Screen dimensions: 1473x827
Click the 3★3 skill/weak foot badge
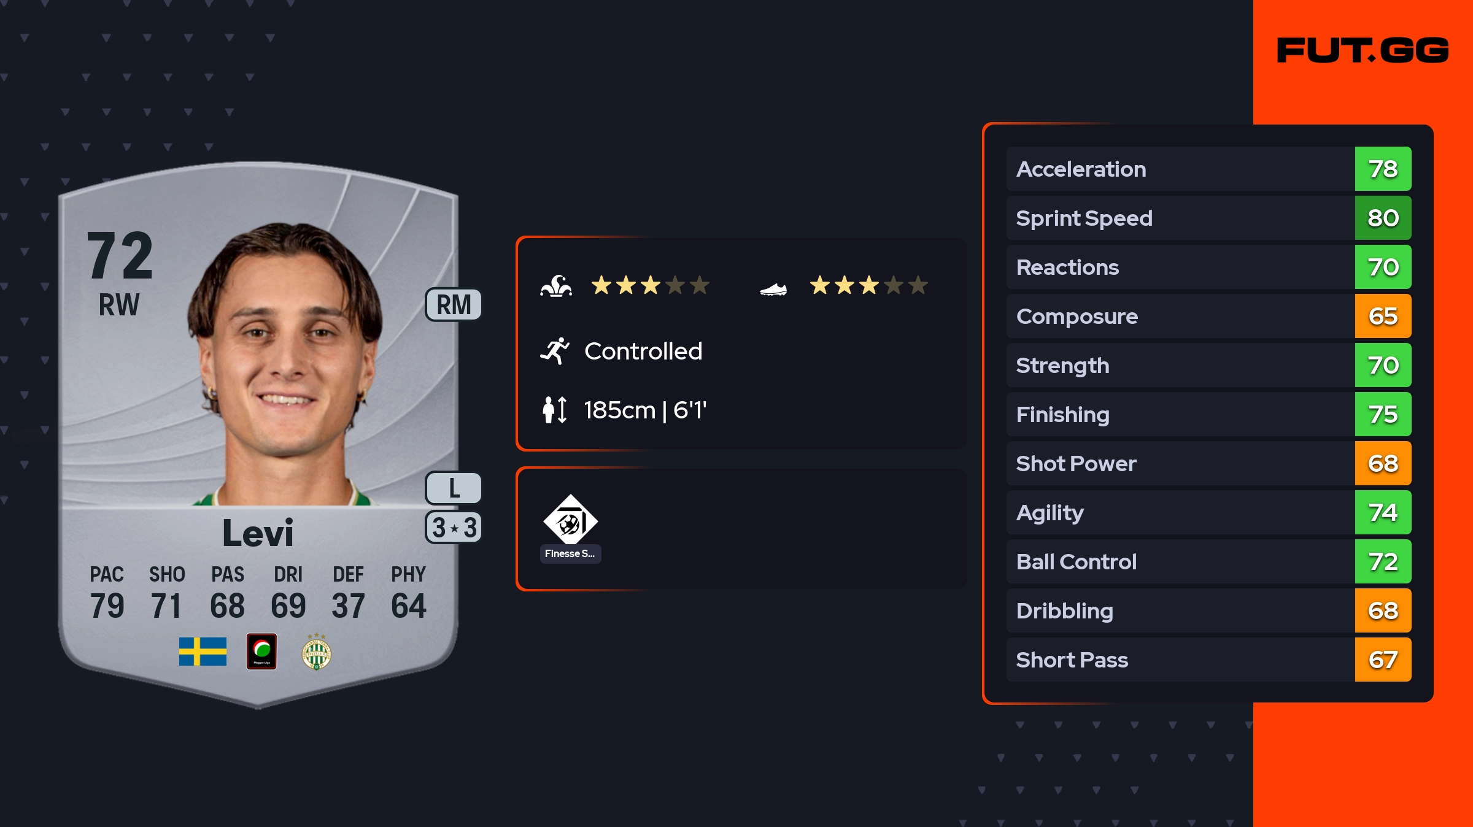point(454,528)
